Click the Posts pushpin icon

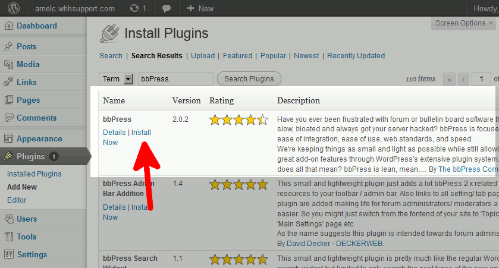[8, 47]
